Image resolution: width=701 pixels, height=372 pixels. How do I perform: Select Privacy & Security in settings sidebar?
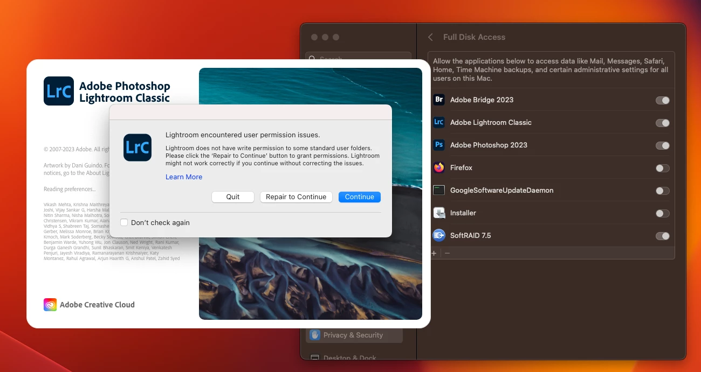[354, 335]
